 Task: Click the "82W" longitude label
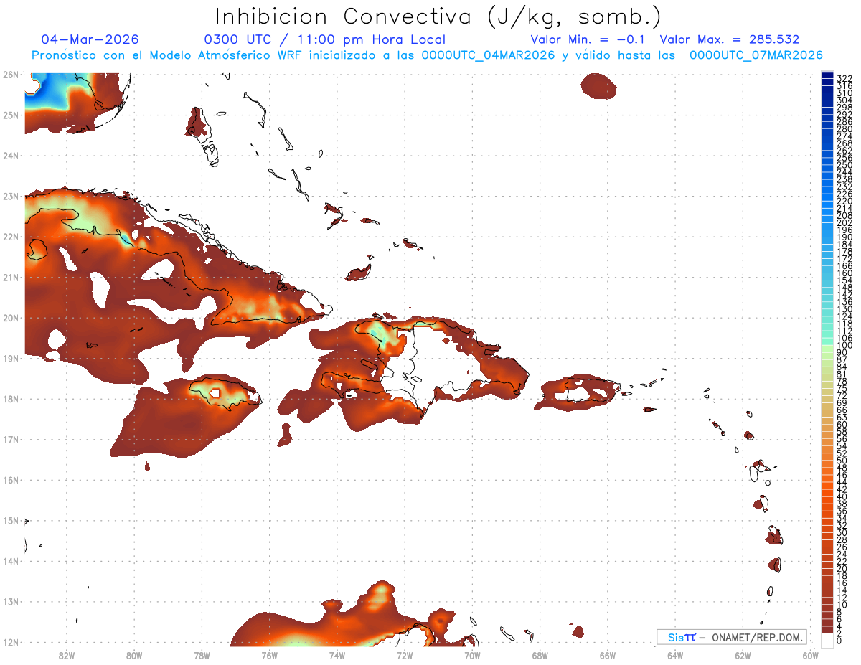point(67,655)
